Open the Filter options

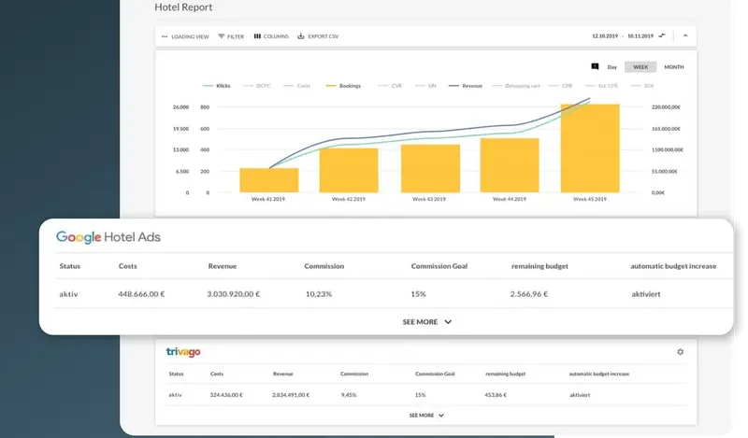[231, 36]
